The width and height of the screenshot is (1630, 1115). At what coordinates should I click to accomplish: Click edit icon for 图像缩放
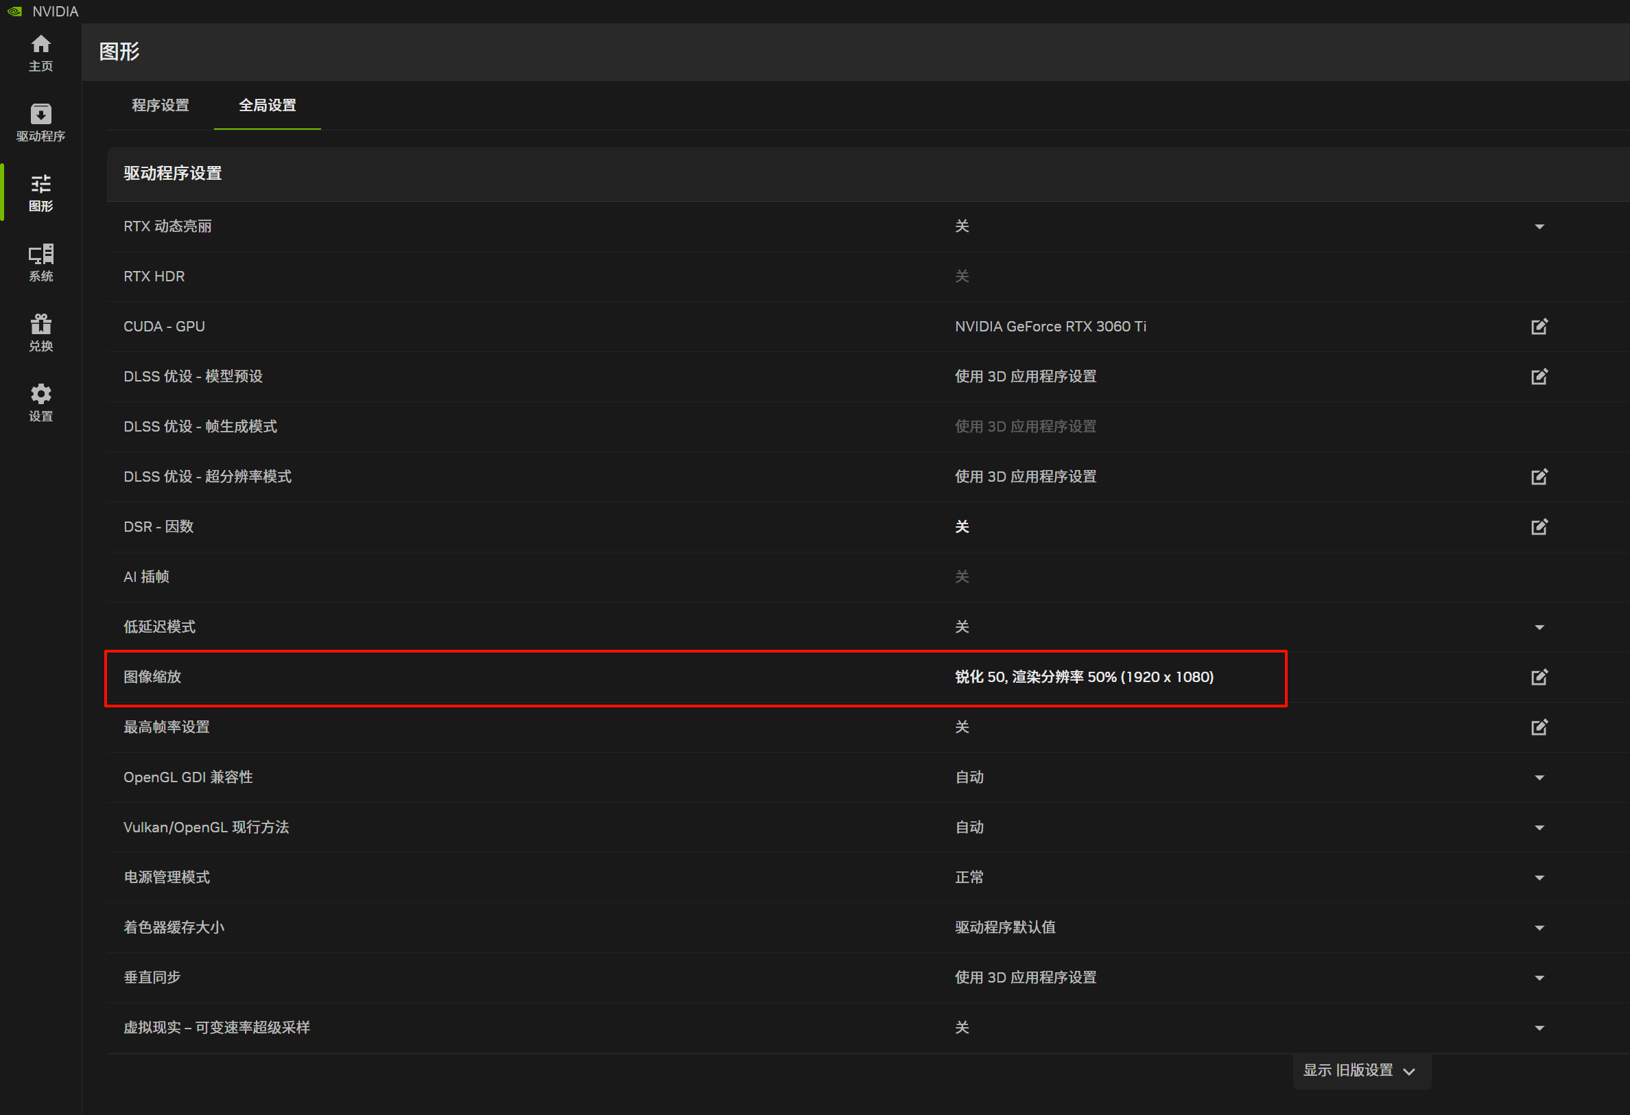pos(1539,677)
